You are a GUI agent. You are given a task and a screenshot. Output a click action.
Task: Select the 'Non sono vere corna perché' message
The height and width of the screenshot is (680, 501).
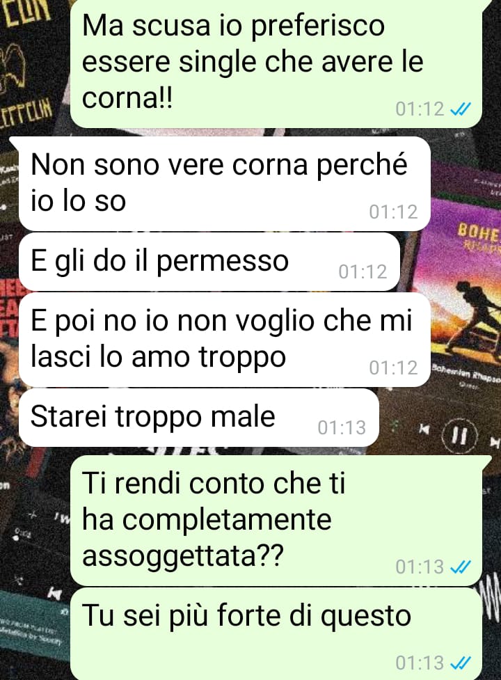click(225, 184)
